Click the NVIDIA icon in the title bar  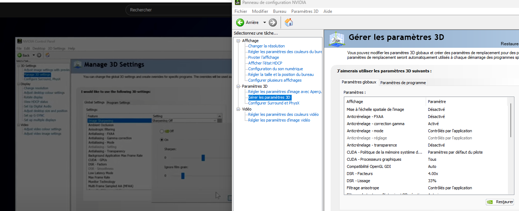(237, 2)
